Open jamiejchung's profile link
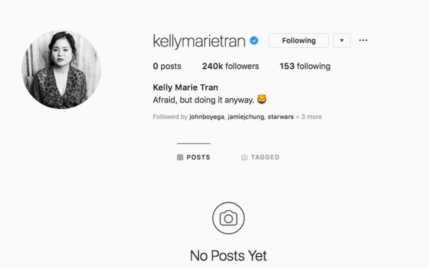 coord(246,117)
